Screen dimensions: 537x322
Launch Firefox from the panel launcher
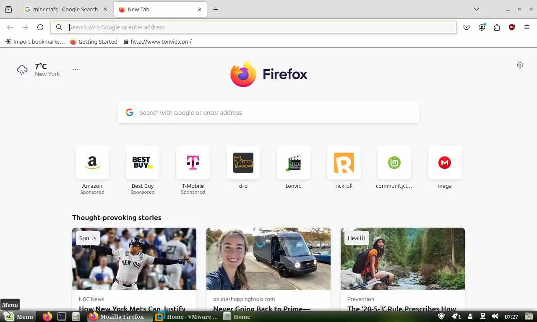click(x=47, y=317)
